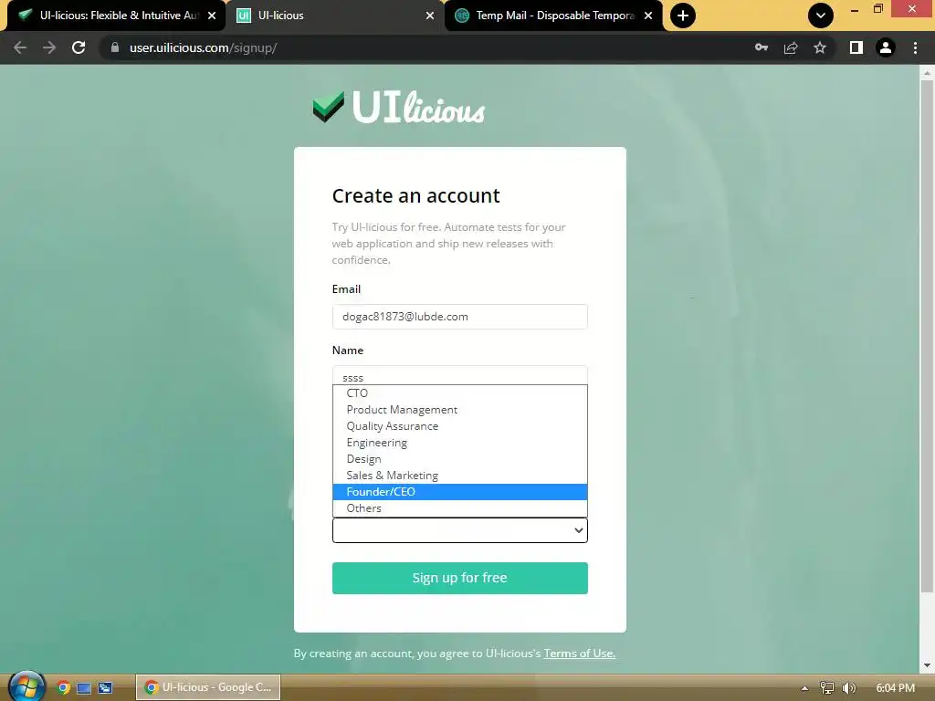Screen dimensions: 935x701
Task: Open the browser side panel icon
Action: point(856,47)
